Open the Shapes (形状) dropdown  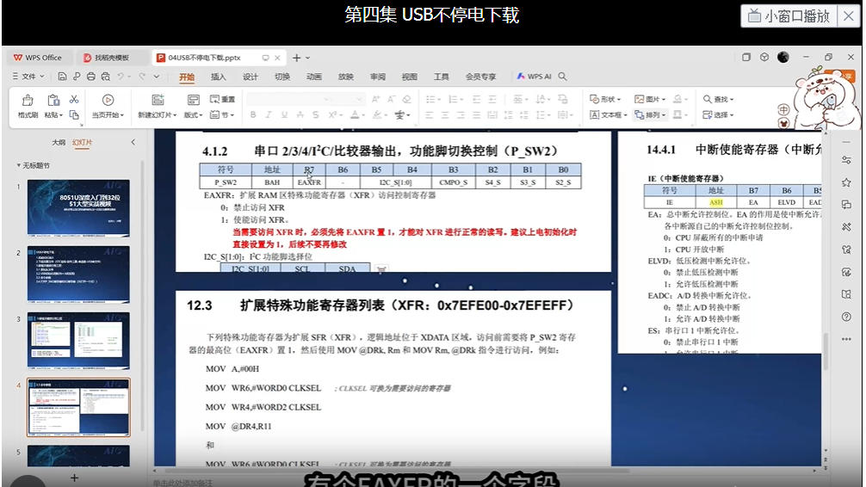click(x=605, y=100)
